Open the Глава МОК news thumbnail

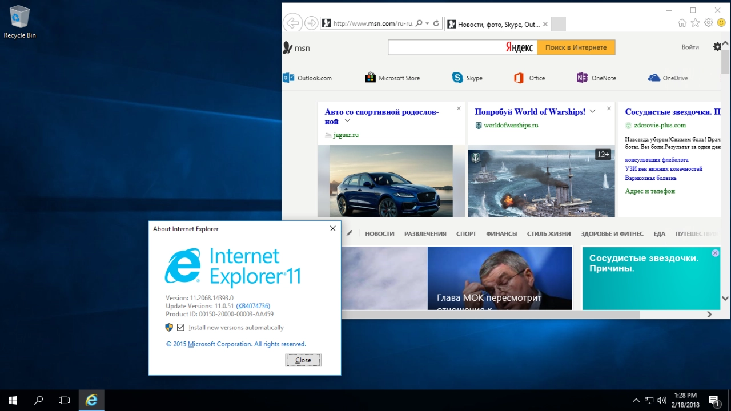pyautogui.click(x=500, y=278)
